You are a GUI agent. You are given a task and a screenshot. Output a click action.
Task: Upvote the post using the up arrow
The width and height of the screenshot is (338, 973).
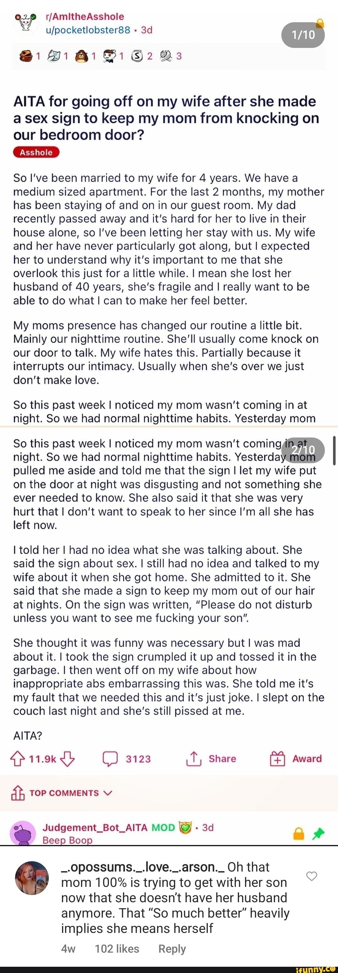[x=17, y=758]
